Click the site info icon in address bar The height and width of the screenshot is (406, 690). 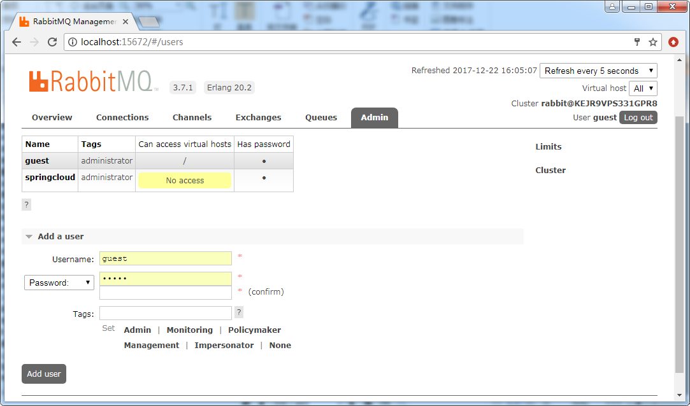[73, 42]
